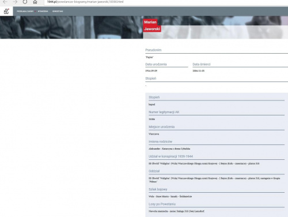Screen dimensions: 288x217
Task: Click the 1944.pl museum logo
Action: (x=6, y=11)
